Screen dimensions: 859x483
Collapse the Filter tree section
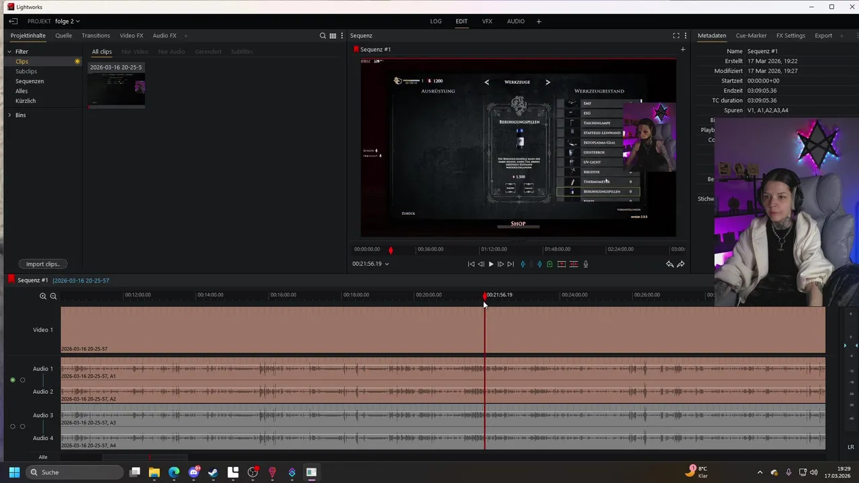point(9,52)
